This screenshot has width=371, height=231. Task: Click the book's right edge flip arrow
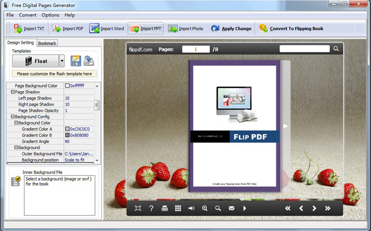(286, 126)
